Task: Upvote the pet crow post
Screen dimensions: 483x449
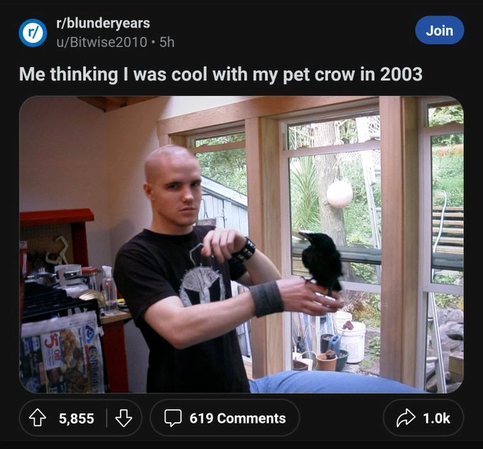Action: pyautogui.click(x=37, y=418)
